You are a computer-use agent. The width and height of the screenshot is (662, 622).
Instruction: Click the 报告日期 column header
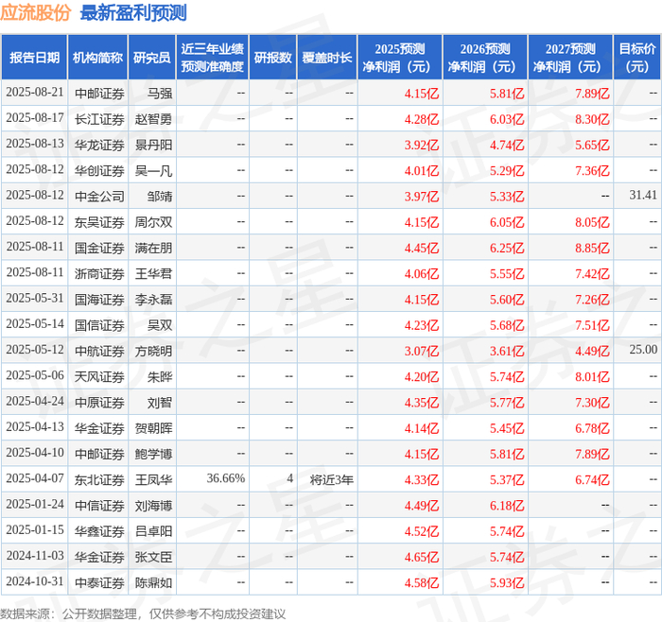click(34, 58)
